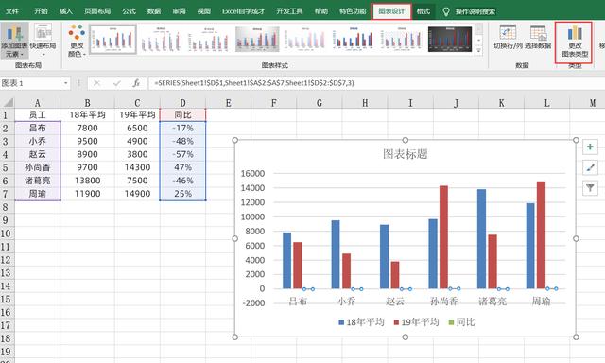Image resolution: width=605 pixels, height=363 pixels.
Task: Click the chart title text
Action: click(x=406, y=154)
